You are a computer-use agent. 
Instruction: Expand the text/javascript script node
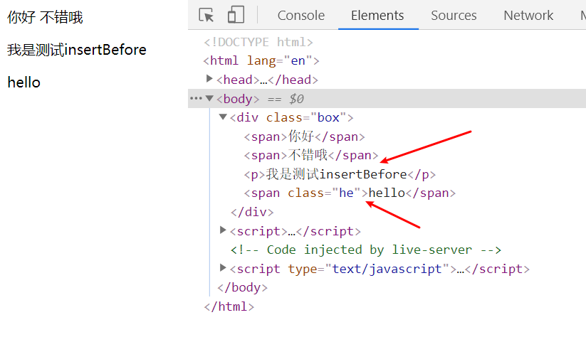point(223,268)
